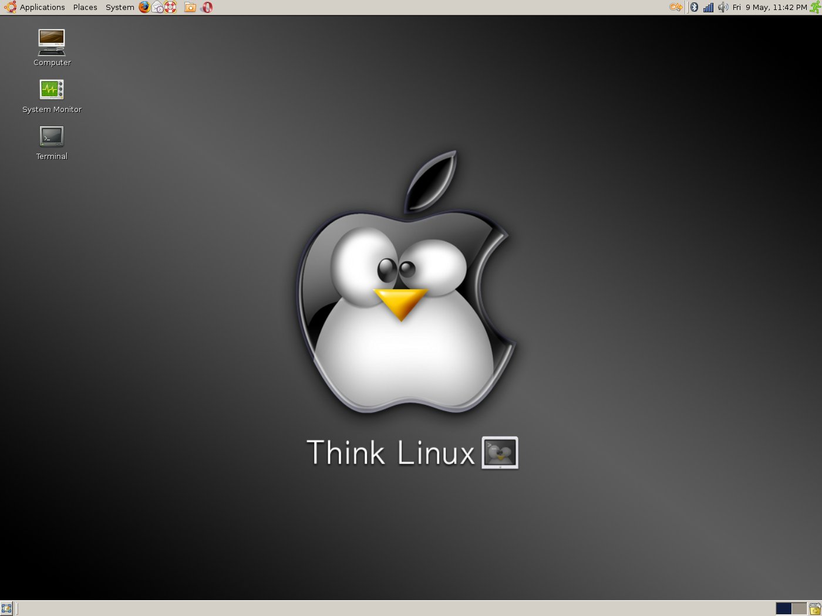Open the Bluetooth tray icon
This screenshot has height=616, width=822.
coord(694,7)
